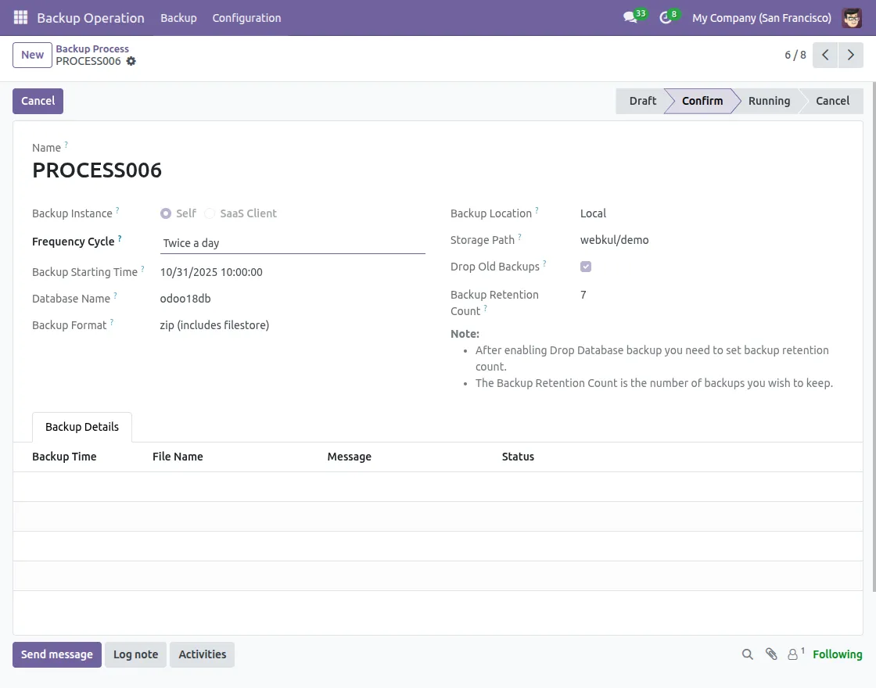Go to the next record arrow
The image size is (876, 688).
click(x=851, y=55)
